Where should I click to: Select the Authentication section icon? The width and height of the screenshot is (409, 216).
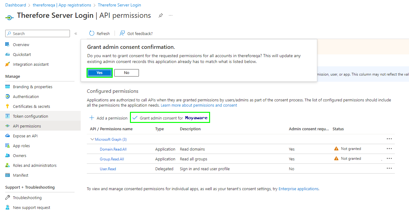8,96
